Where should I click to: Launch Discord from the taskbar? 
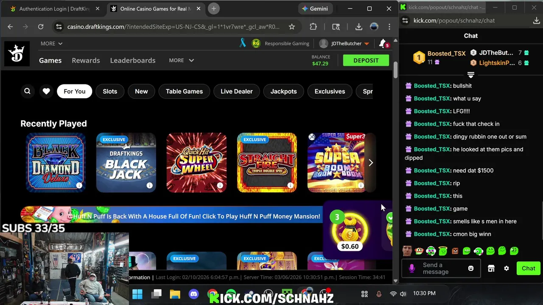[194, 294]
